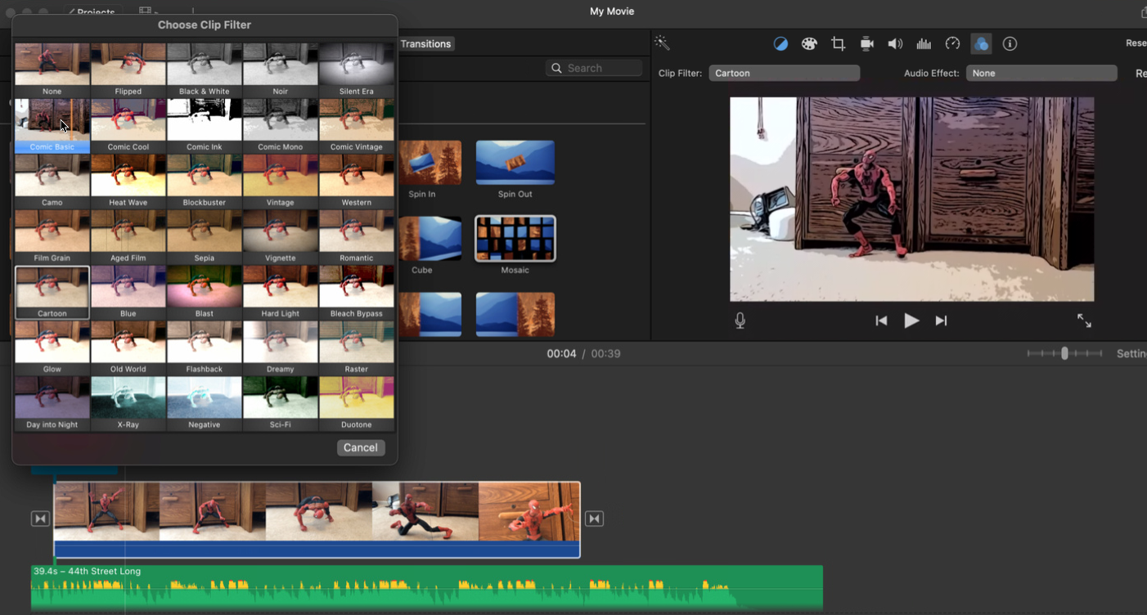Open the volume adjustment speaker icon
The image size is (1147, 615).
(895, 44)
